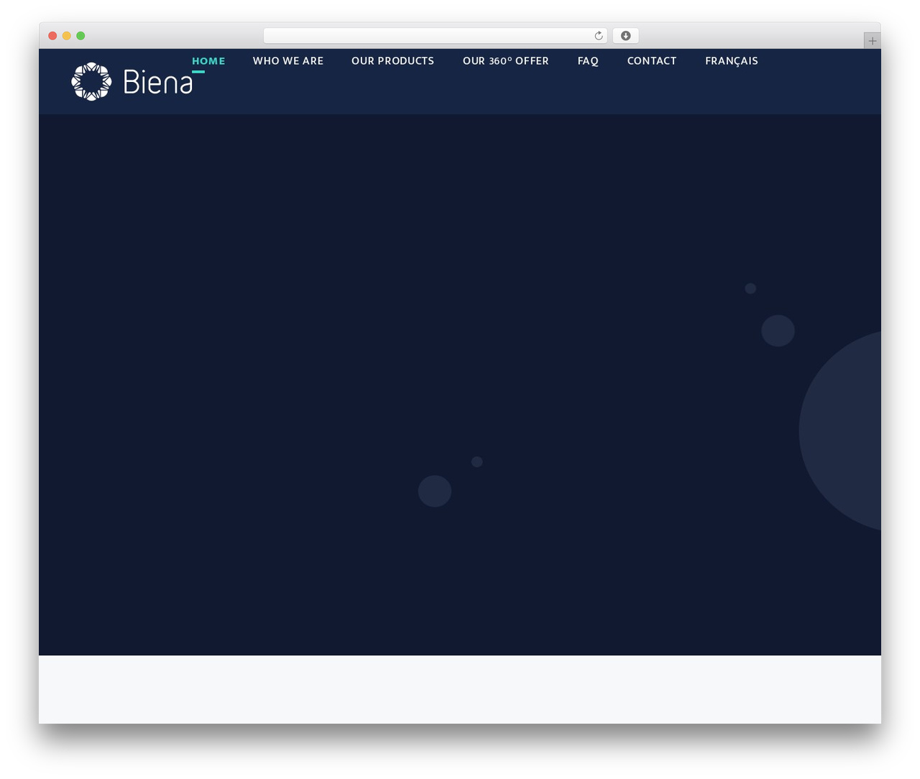Add a new browser tab
The image size is (920, 779).
tap(872, 41)
